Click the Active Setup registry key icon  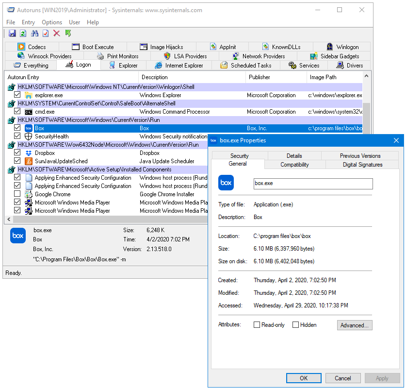pos(11,170)
